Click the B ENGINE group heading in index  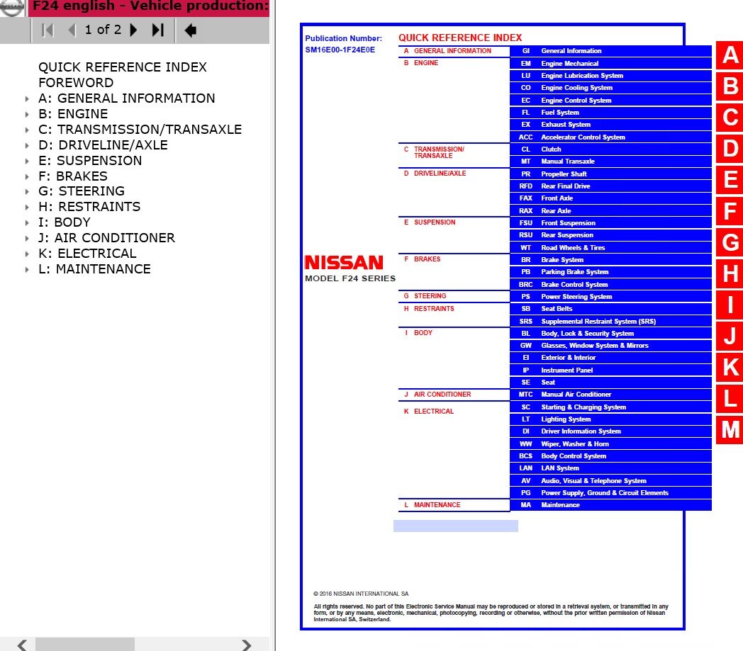click(x=421, y=63)
